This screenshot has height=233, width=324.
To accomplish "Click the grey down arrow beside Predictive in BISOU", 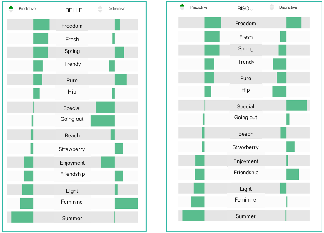I will coord(182,10).
